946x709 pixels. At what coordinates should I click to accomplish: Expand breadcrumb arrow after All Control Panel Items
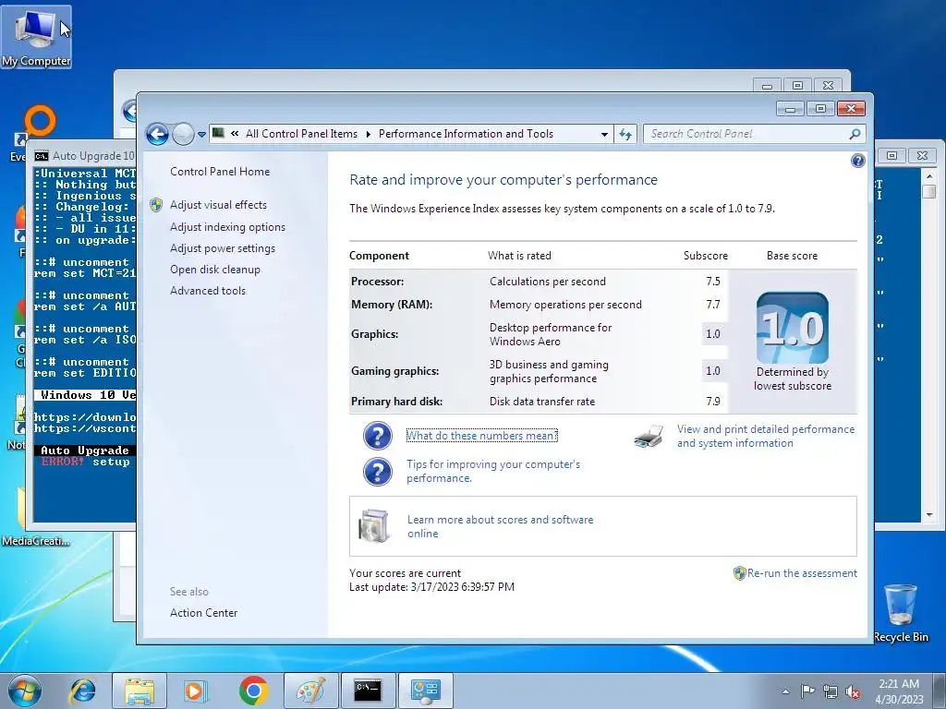click(x=368, y=134)
